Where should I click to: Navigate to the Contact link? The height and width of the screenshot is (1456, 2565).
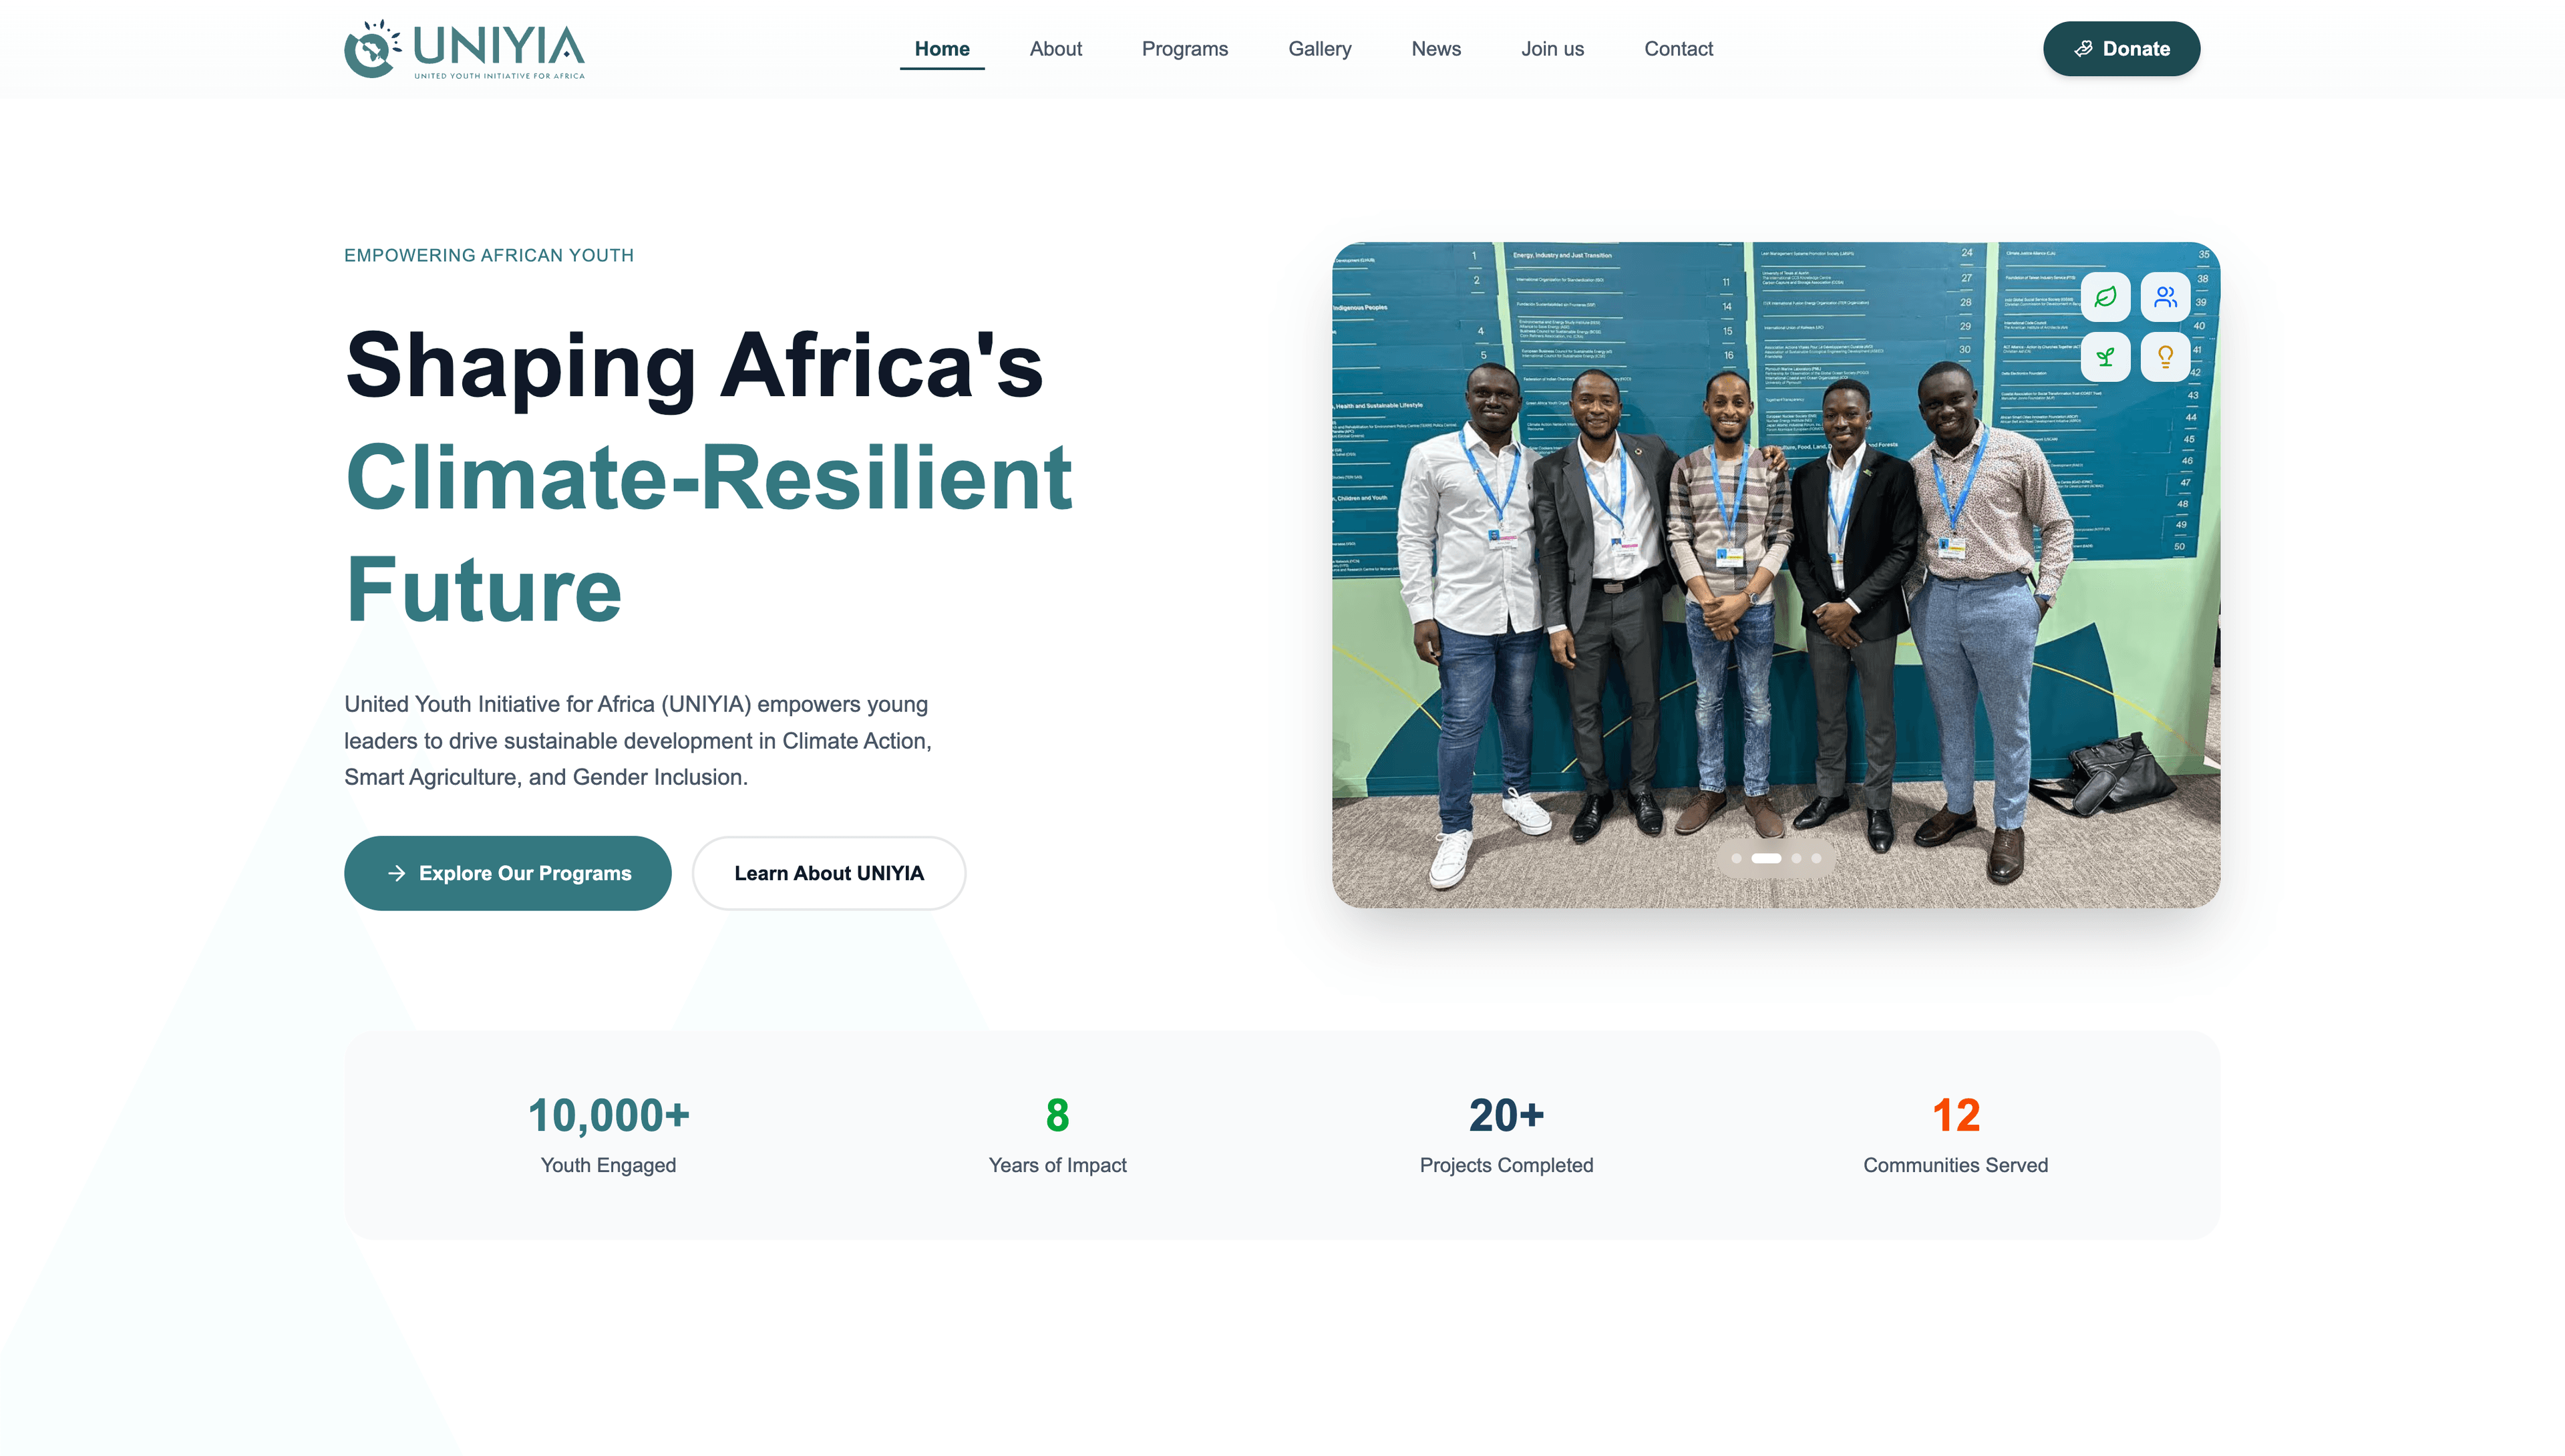pos(1678,49)
